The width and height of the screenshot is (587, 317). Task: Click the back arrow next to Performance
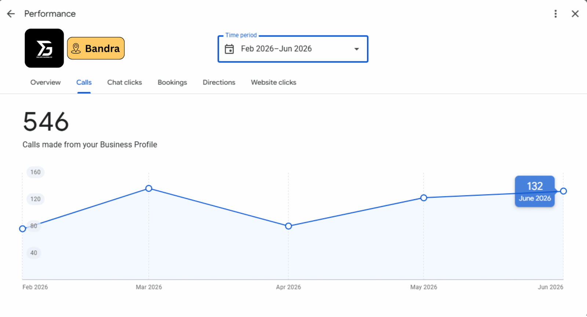[11, 14]
